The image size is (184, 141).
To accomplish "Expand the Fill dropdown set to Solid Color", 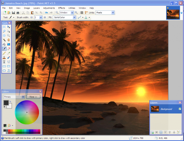I will [64, 18].
